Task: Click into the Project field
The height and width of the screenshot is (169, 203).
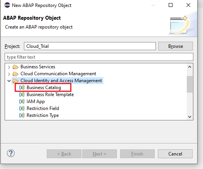Action: [x=90, y=46]
